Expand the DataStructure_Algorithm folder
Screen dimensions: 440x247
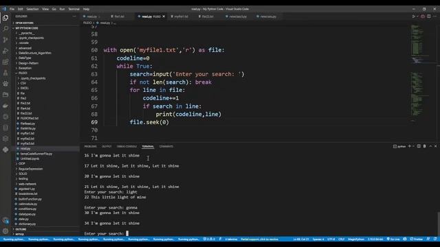35,53
